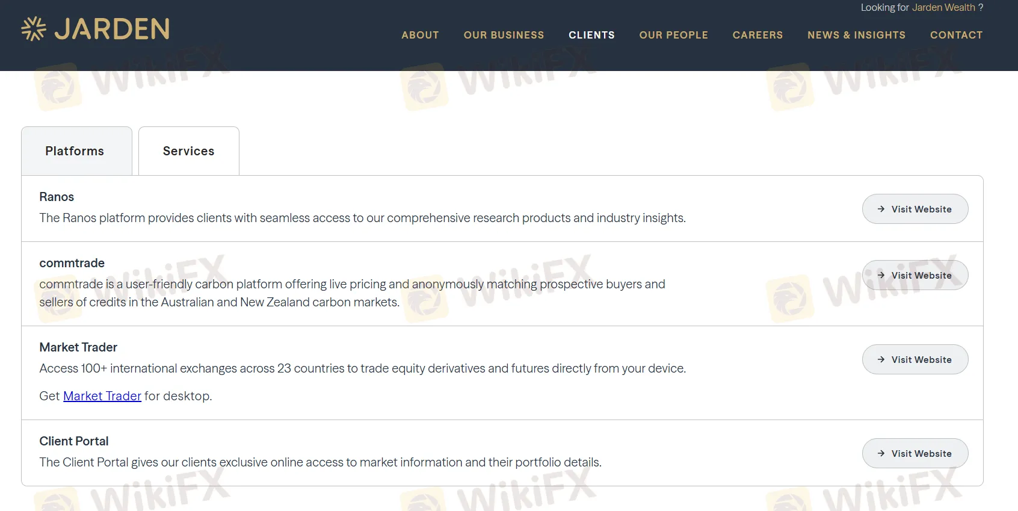
Task: Click the 'Access 100+ international exchanges' description
Action: point(362,368)
